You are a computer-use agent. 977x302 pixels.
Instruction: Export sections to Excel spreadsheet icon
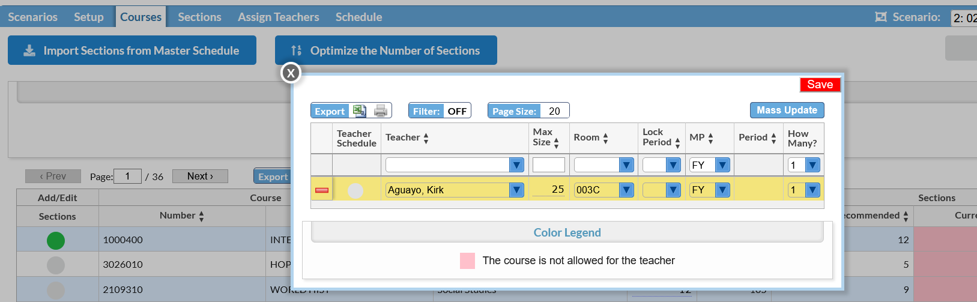tap(359, 110)
